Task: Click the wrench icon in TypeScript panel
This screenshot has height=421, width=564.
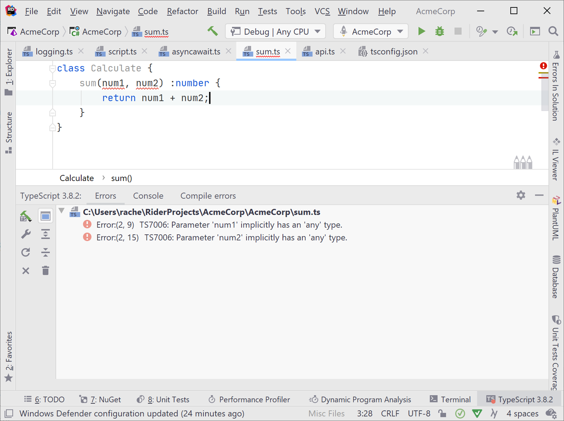Action: (26, 234)
